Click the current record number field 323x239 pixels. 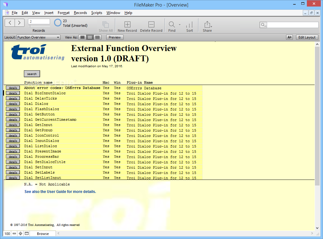pos(39,21)
